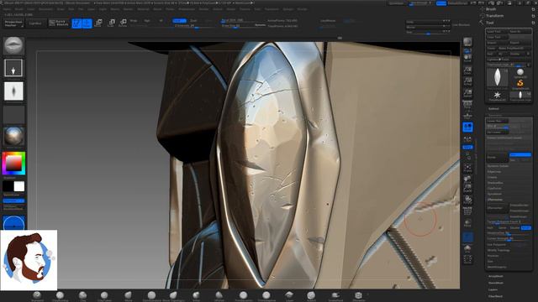Open the alpha selector thumbnail
This screenshot has width=538, height=302.
[x=13, y=91]
